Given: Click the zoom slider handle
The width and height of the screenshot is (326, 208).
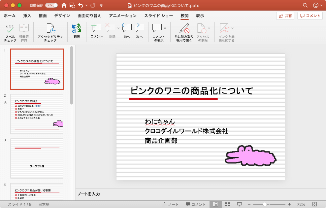Looking at the screenshot, I should click(265, 204).
